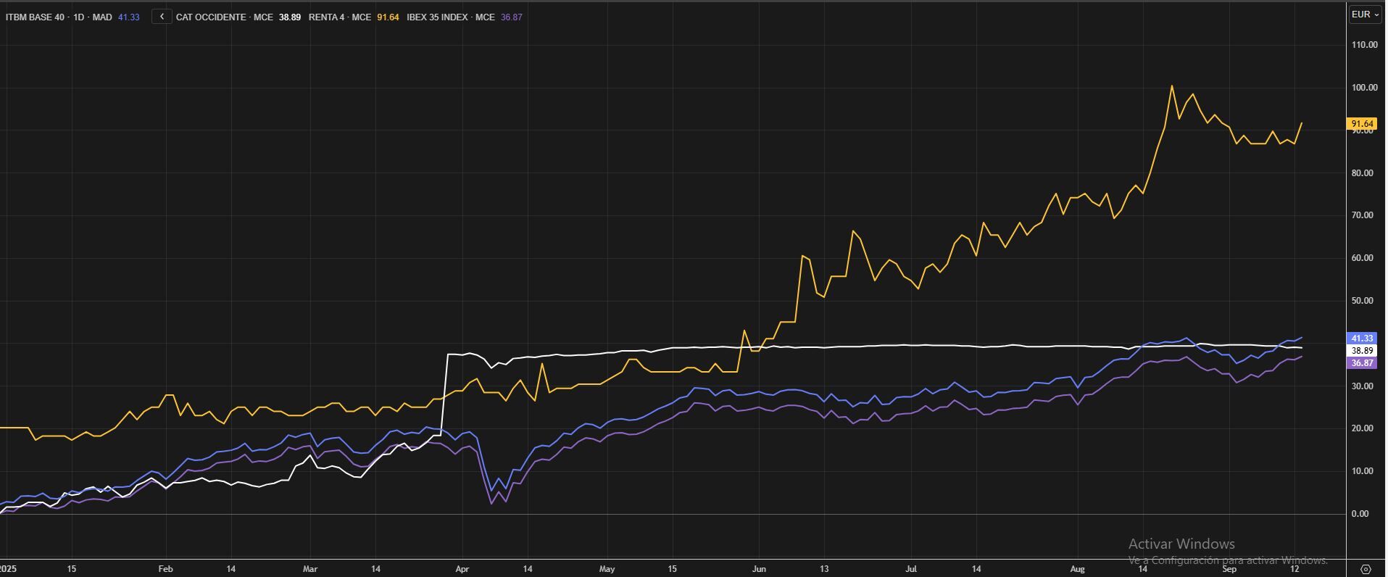This screenshot has height=577, width=1388.
Task: Click the 14 date label between Jul and Aug
Action: [x=976, y=569]
